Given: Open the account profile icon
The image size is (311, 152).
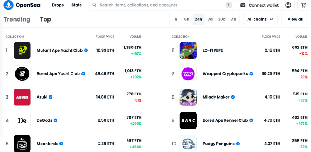Looking at the screenshot, I should pyautogui.click(x=288, y=5).
